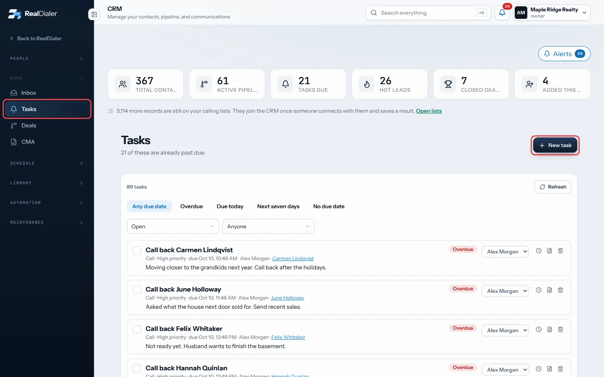This screenshot has height=377, width=604.
Task: Expand the People sidebar section
Action: coord(47,59)
